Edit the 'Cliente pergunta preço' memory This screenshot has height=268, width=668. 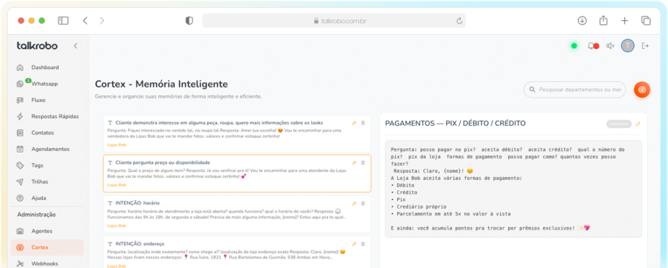pyautogui.click(x=354, y=162)
